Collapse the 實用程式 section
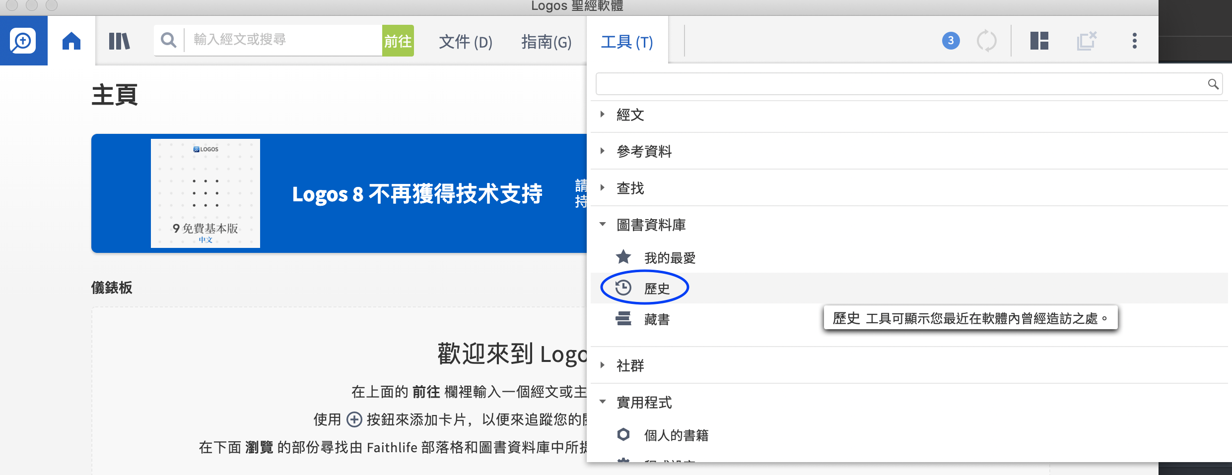 [603, 402]
